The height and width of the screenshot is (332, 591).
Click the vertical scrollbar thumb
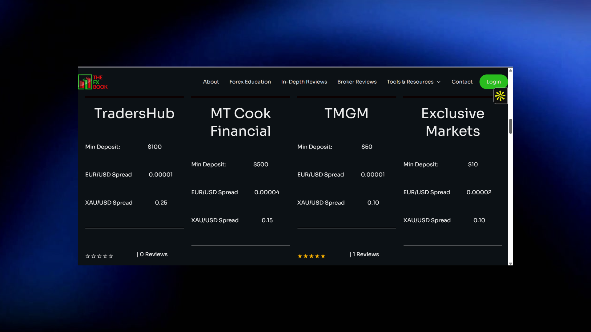click(510, 126)
